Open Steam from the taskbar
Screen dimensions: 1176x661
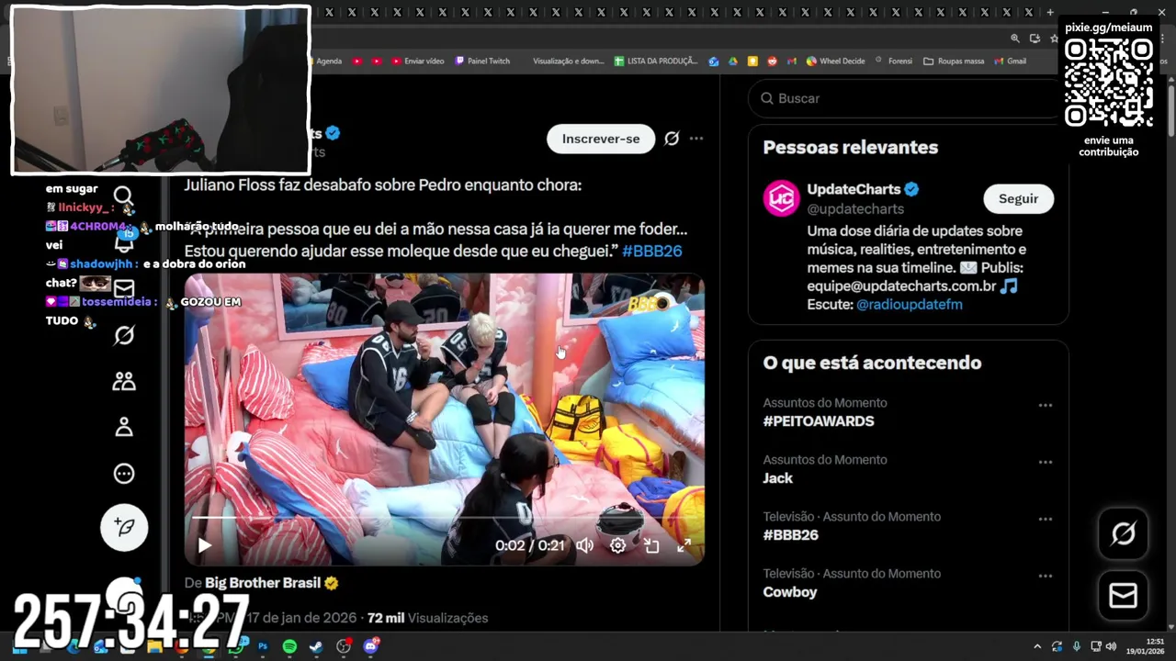(x=315, y=646)
